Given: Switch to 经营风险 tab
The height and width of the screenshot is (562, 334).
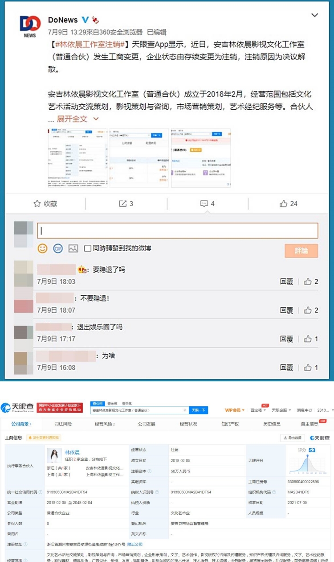Looking at the screenshot, I should (105, 424).
